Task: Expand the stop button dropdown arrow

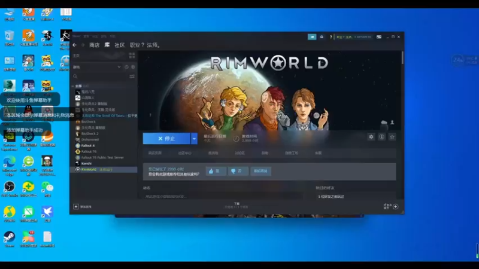Action: pyautogui.click(x=194, y=139)
